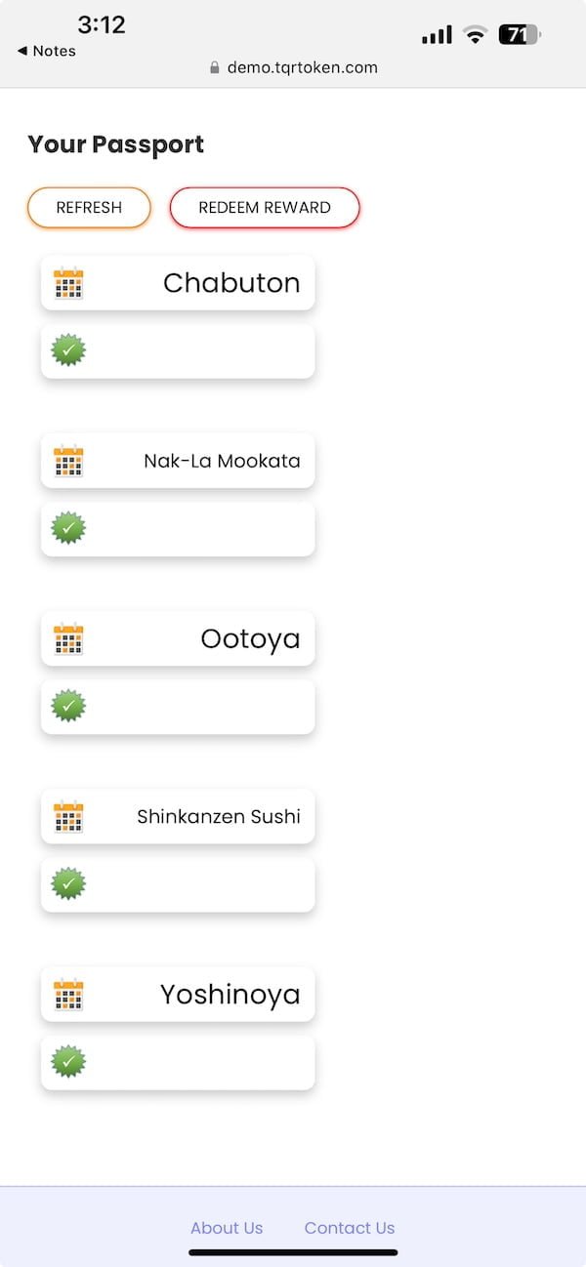Tap the green check badge under Yoshinoya

(68, 1062)
